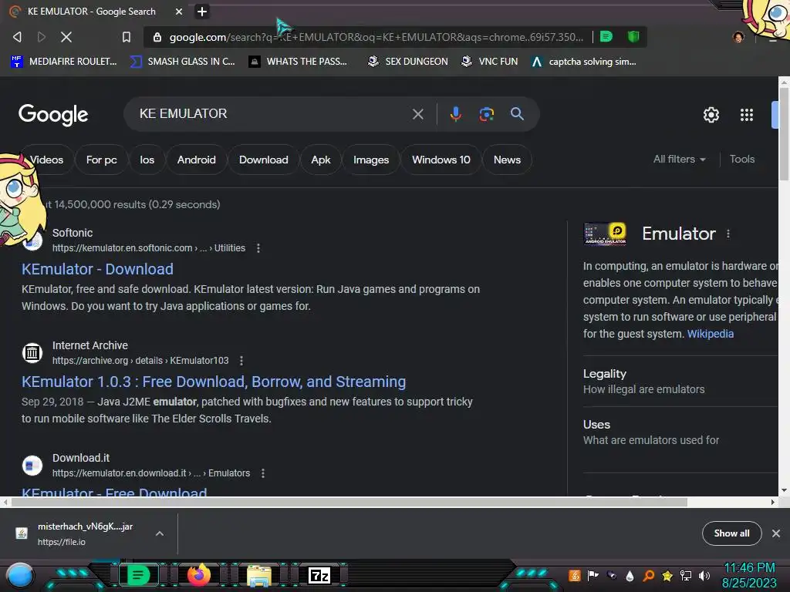The width and height of the screenshot is (790, 592).
Task: Open a new tab with the plus button
Action: pyautogui.click(x=202, y=11)
